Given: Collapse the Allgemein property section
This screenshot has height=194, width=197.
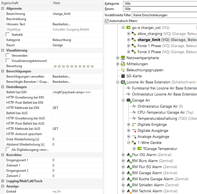Looking at the screenshot, I should pyautogui.click(x=3, y=9).
